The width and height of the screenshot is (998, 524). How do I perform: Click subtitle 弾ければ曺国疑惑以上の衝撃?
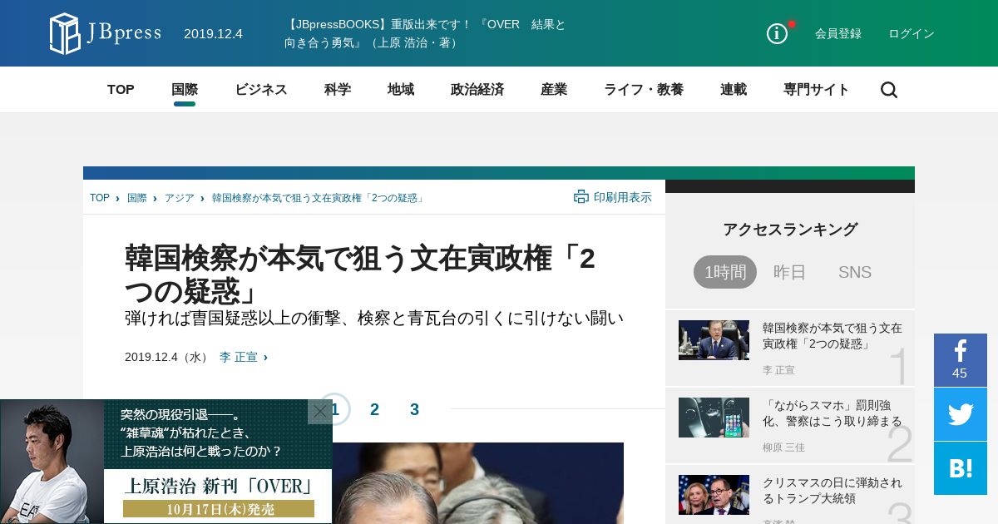pos(374,318)
